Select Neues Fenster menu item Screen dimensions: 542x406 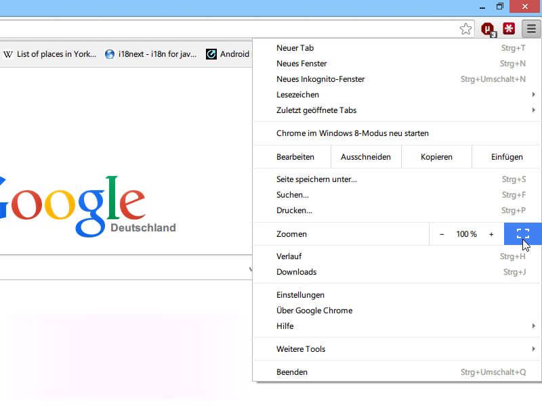click(397, 64)
